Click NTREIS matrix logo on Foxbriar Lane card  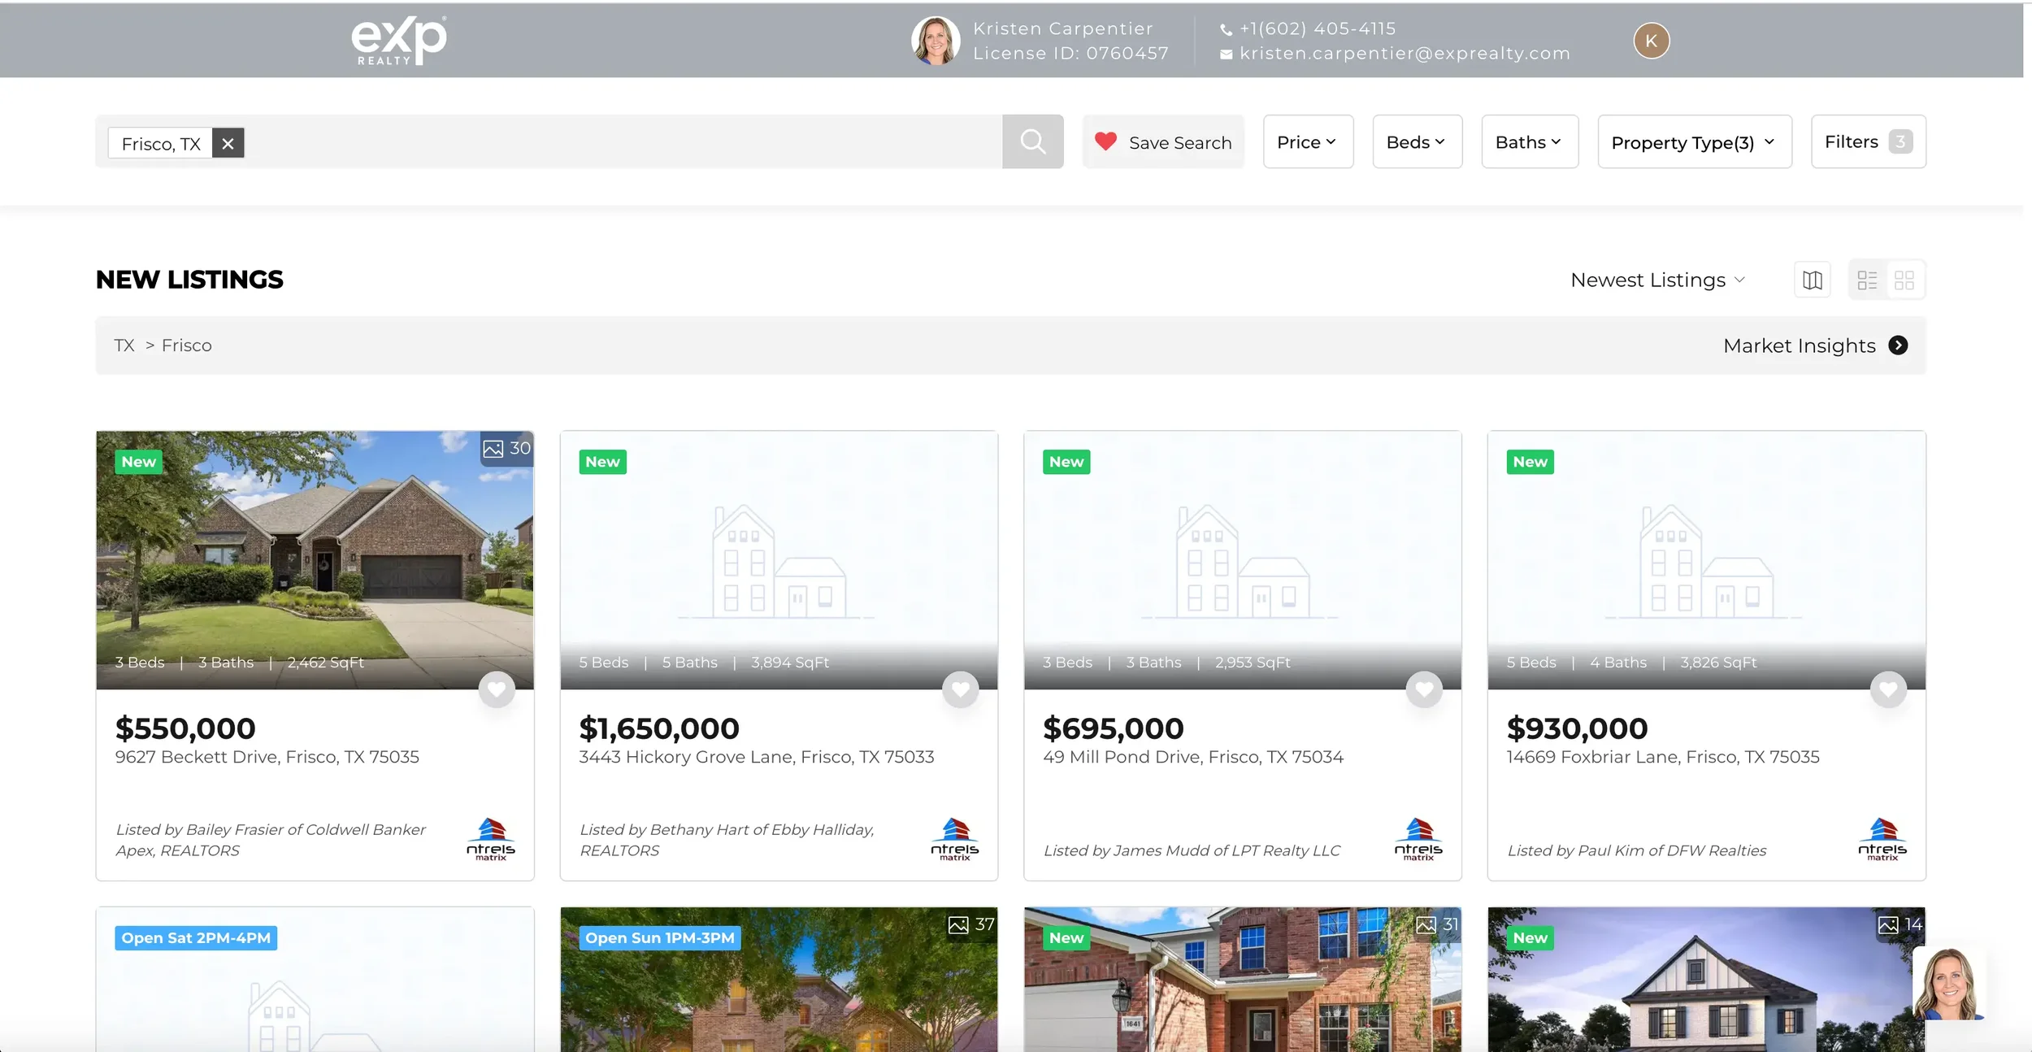[x=1882, y=839]
